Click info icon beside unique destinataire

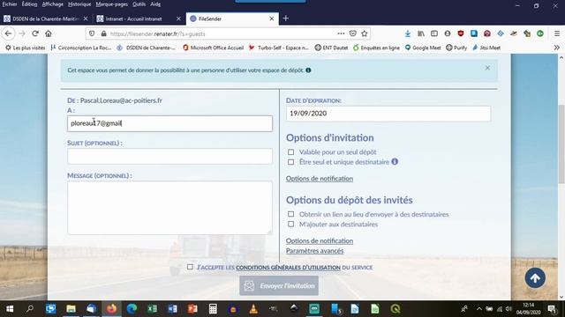[395, 162]
